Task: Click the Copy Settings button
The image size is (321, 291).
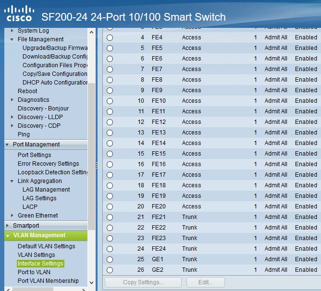Action: tap(143, 282)
